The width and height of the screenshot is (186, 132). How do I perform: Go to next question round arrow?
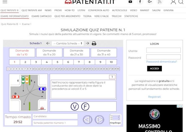point(99,120)
